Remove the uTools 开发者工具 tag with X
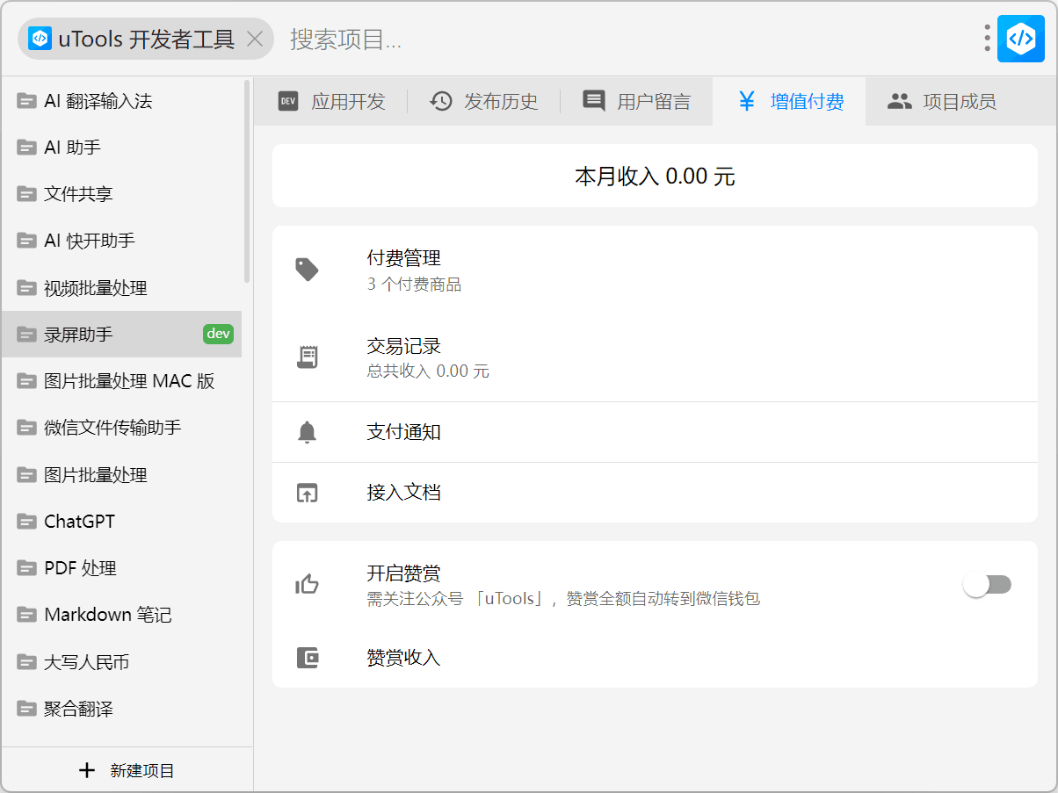Screen dimensions: 1058x793 (x=255, y=39)
